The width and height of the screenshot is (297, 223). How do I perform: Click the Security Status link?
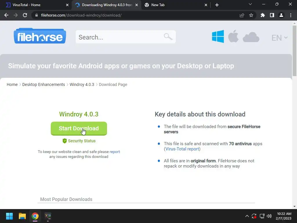pyautogui.click(x=82, y=141)
